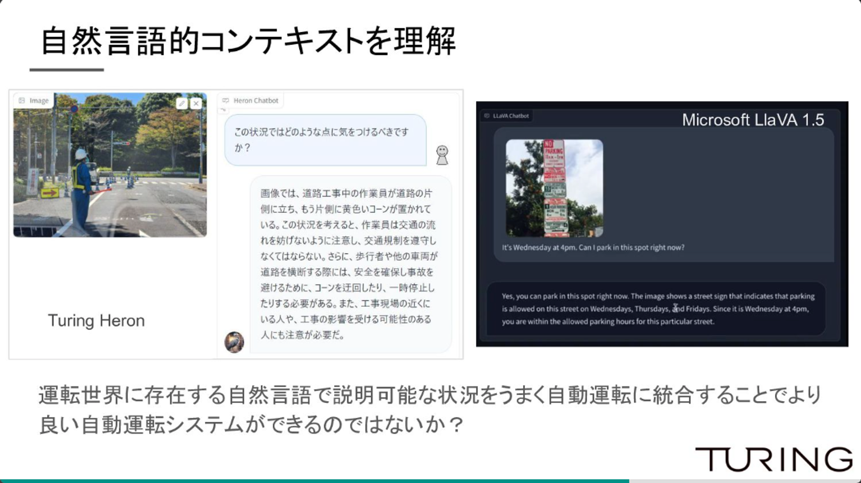Click the Image label icon
This screenshot has height=483, width=861.
coord(22,101)
